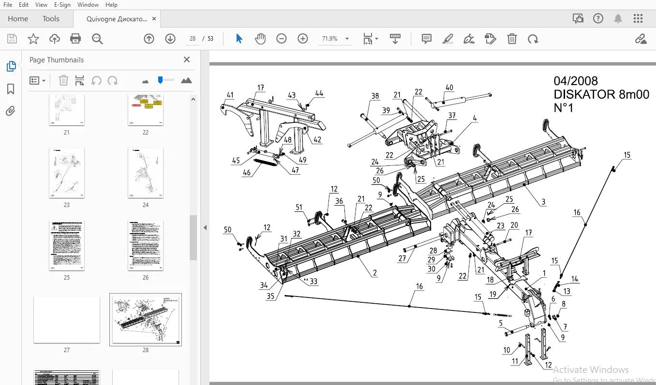Select the page 22 thumbnail
The height and width of the screenshot is (385, 656).
pos(146,110)
